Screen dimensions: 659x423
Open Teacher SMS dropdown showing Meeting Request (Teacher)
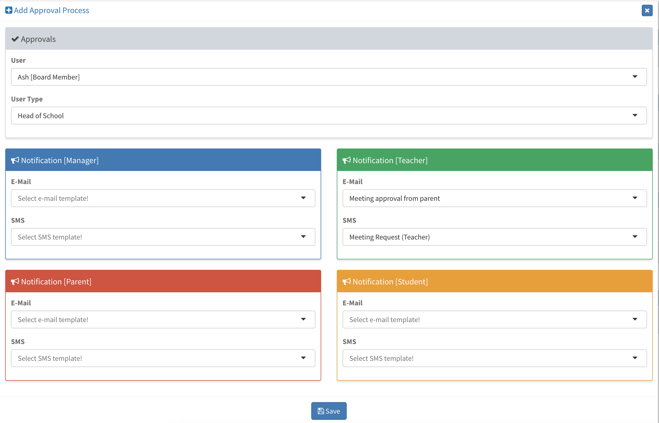494,237
